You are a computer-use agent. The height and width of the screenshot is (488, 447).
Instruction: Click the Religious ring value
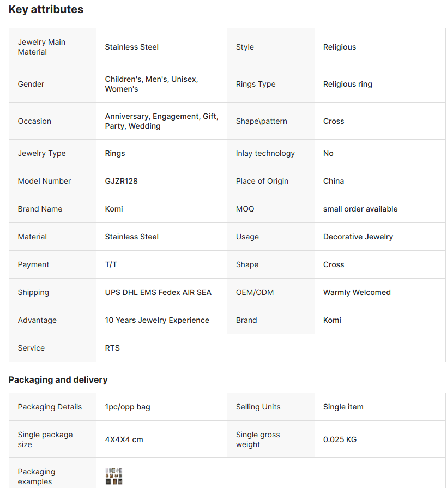(347, 84)
